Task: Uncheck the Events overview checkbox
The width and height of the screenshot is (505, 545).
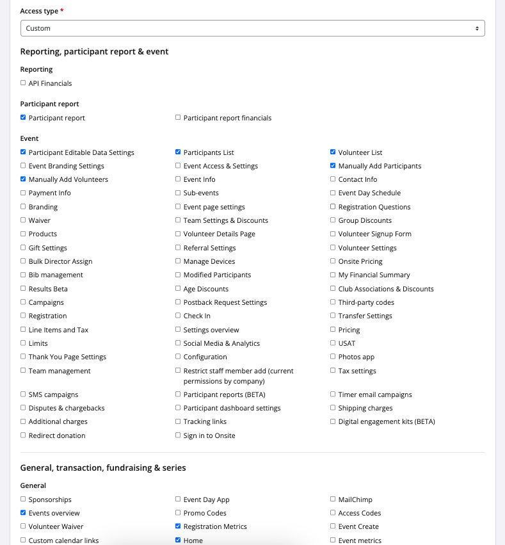Action: click(x=23, y=513)
